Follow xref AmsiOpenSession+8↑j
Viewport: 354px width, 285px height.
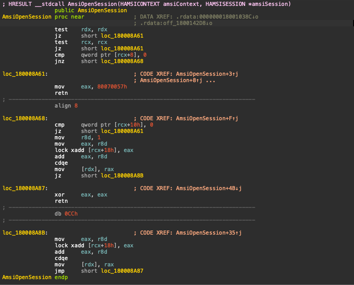coord(171,80)
